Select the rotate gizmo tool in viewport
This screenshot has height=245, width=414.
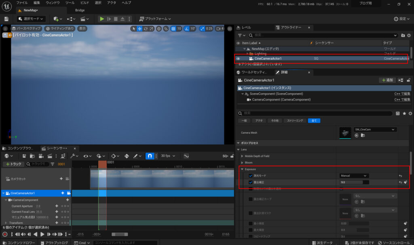146,29
